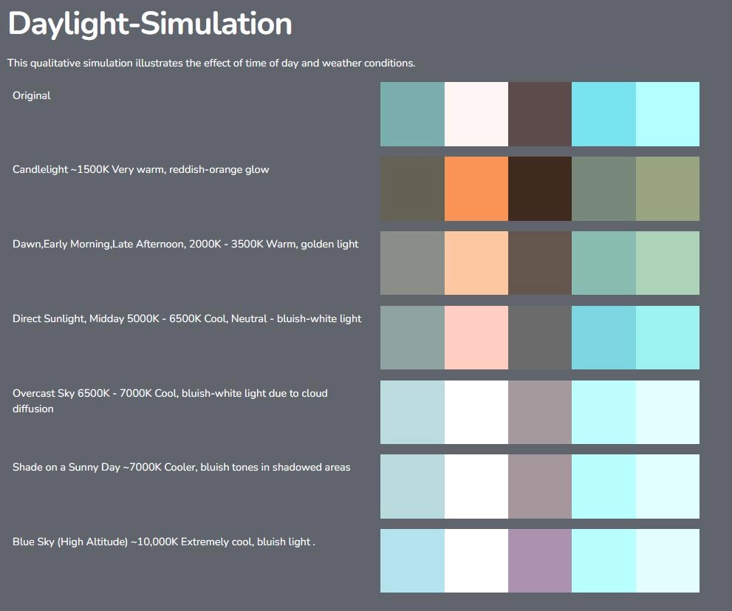Click the pale pink-white swatch in the Original row
732x611 pixels.
click(x=476, y=114)
